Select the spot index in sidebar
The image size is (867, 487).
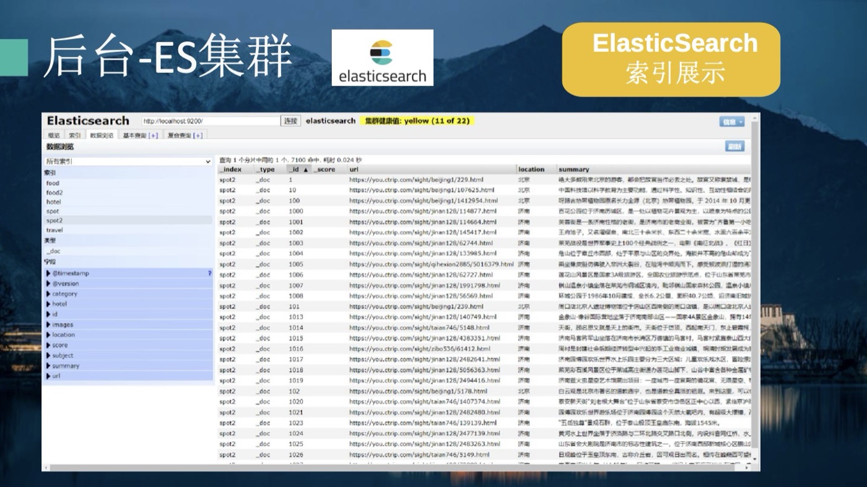(53, 211)
